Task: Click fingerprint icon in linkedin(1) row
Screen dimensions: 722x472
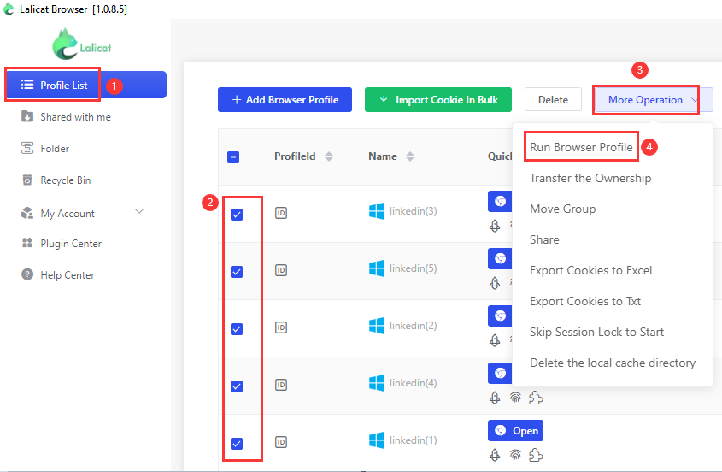Action: coord(515,455)
